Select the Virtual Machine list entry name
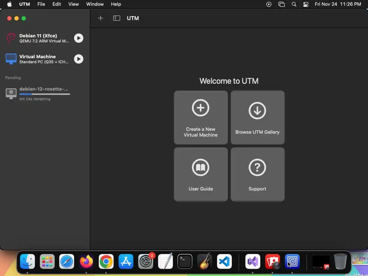 [37, 56]
